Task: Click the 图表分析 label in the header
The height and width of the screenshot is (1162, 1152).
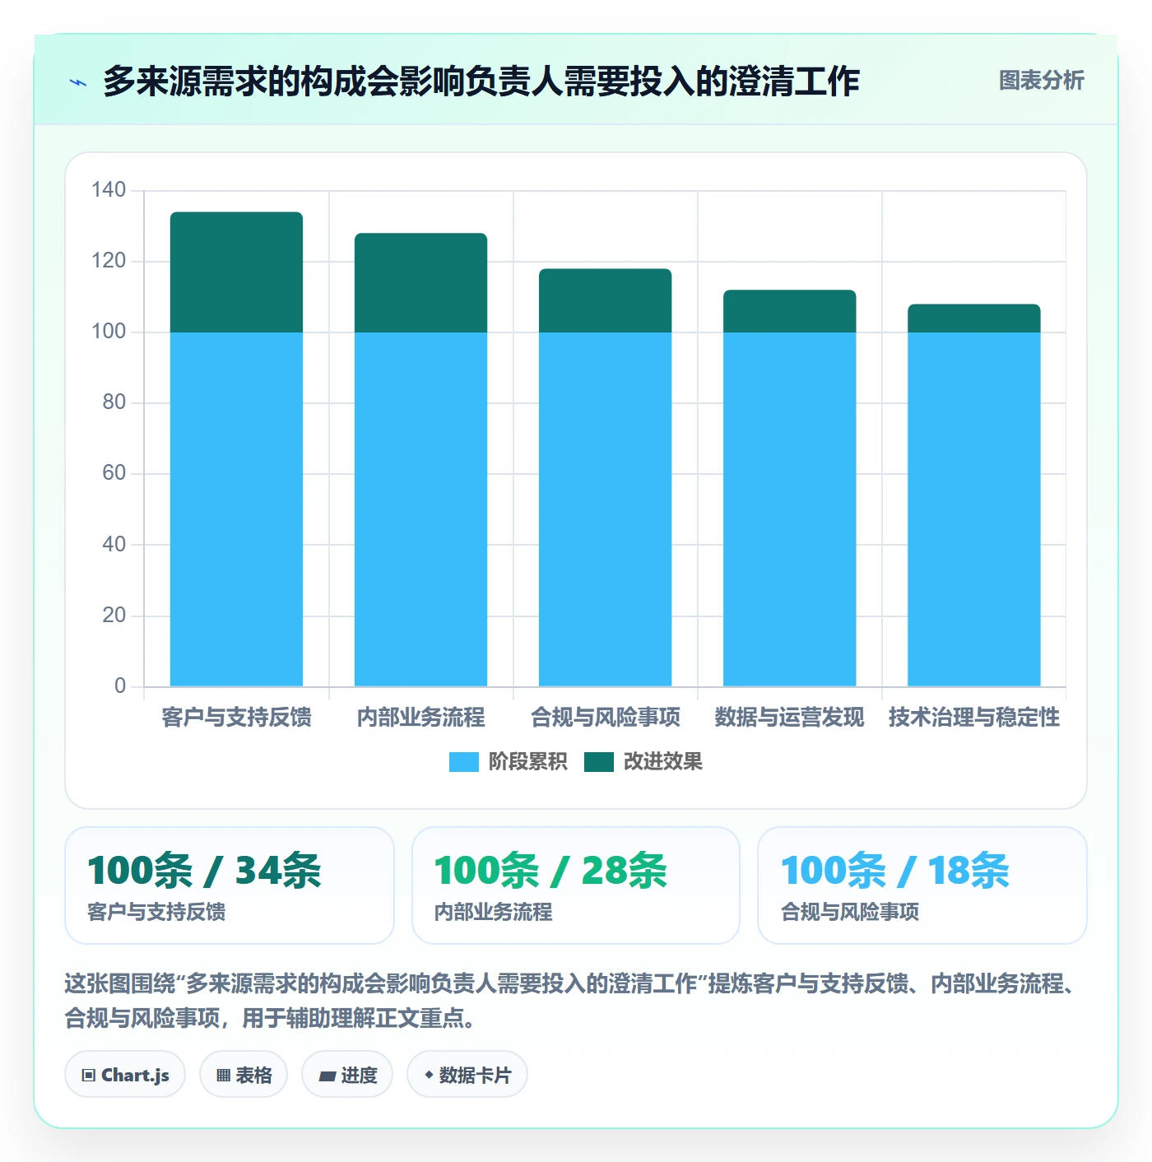Action: pyautogui.click(x=1041, y=81)
